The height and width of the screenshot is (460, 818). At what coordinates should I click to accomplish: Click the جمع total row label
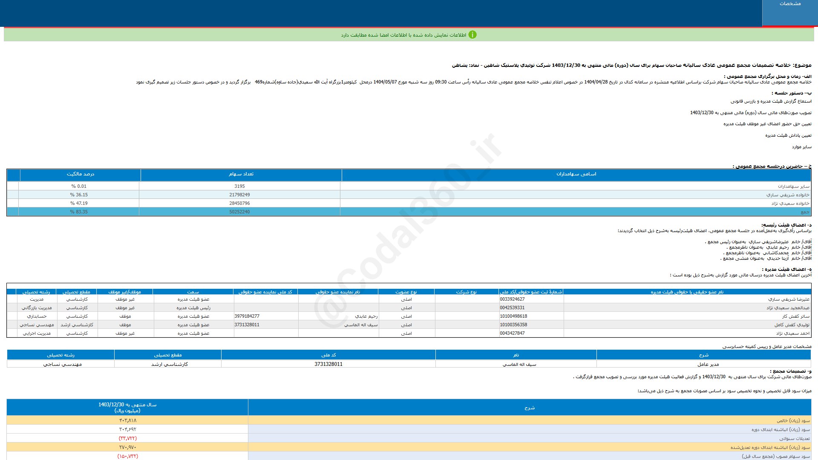pos(805,212)
